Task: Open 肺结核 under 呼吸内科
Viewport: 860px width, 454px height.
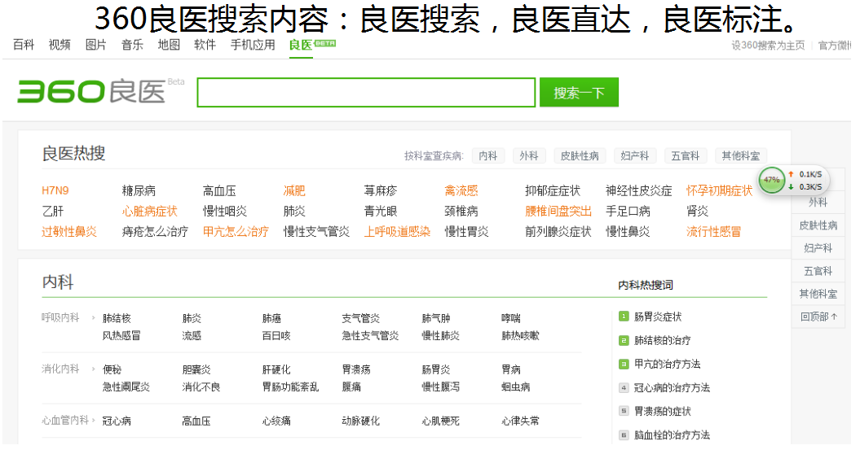Action: coord(117,318)
